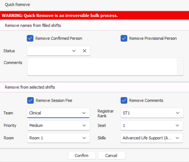Open the Room dropdown showing Room 1
This screenshot has height=162, width=189.
(59, 138)
